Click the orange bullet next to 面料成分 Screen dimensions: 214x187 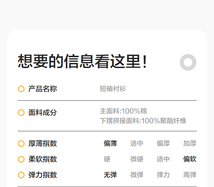(x=21, y=113)
